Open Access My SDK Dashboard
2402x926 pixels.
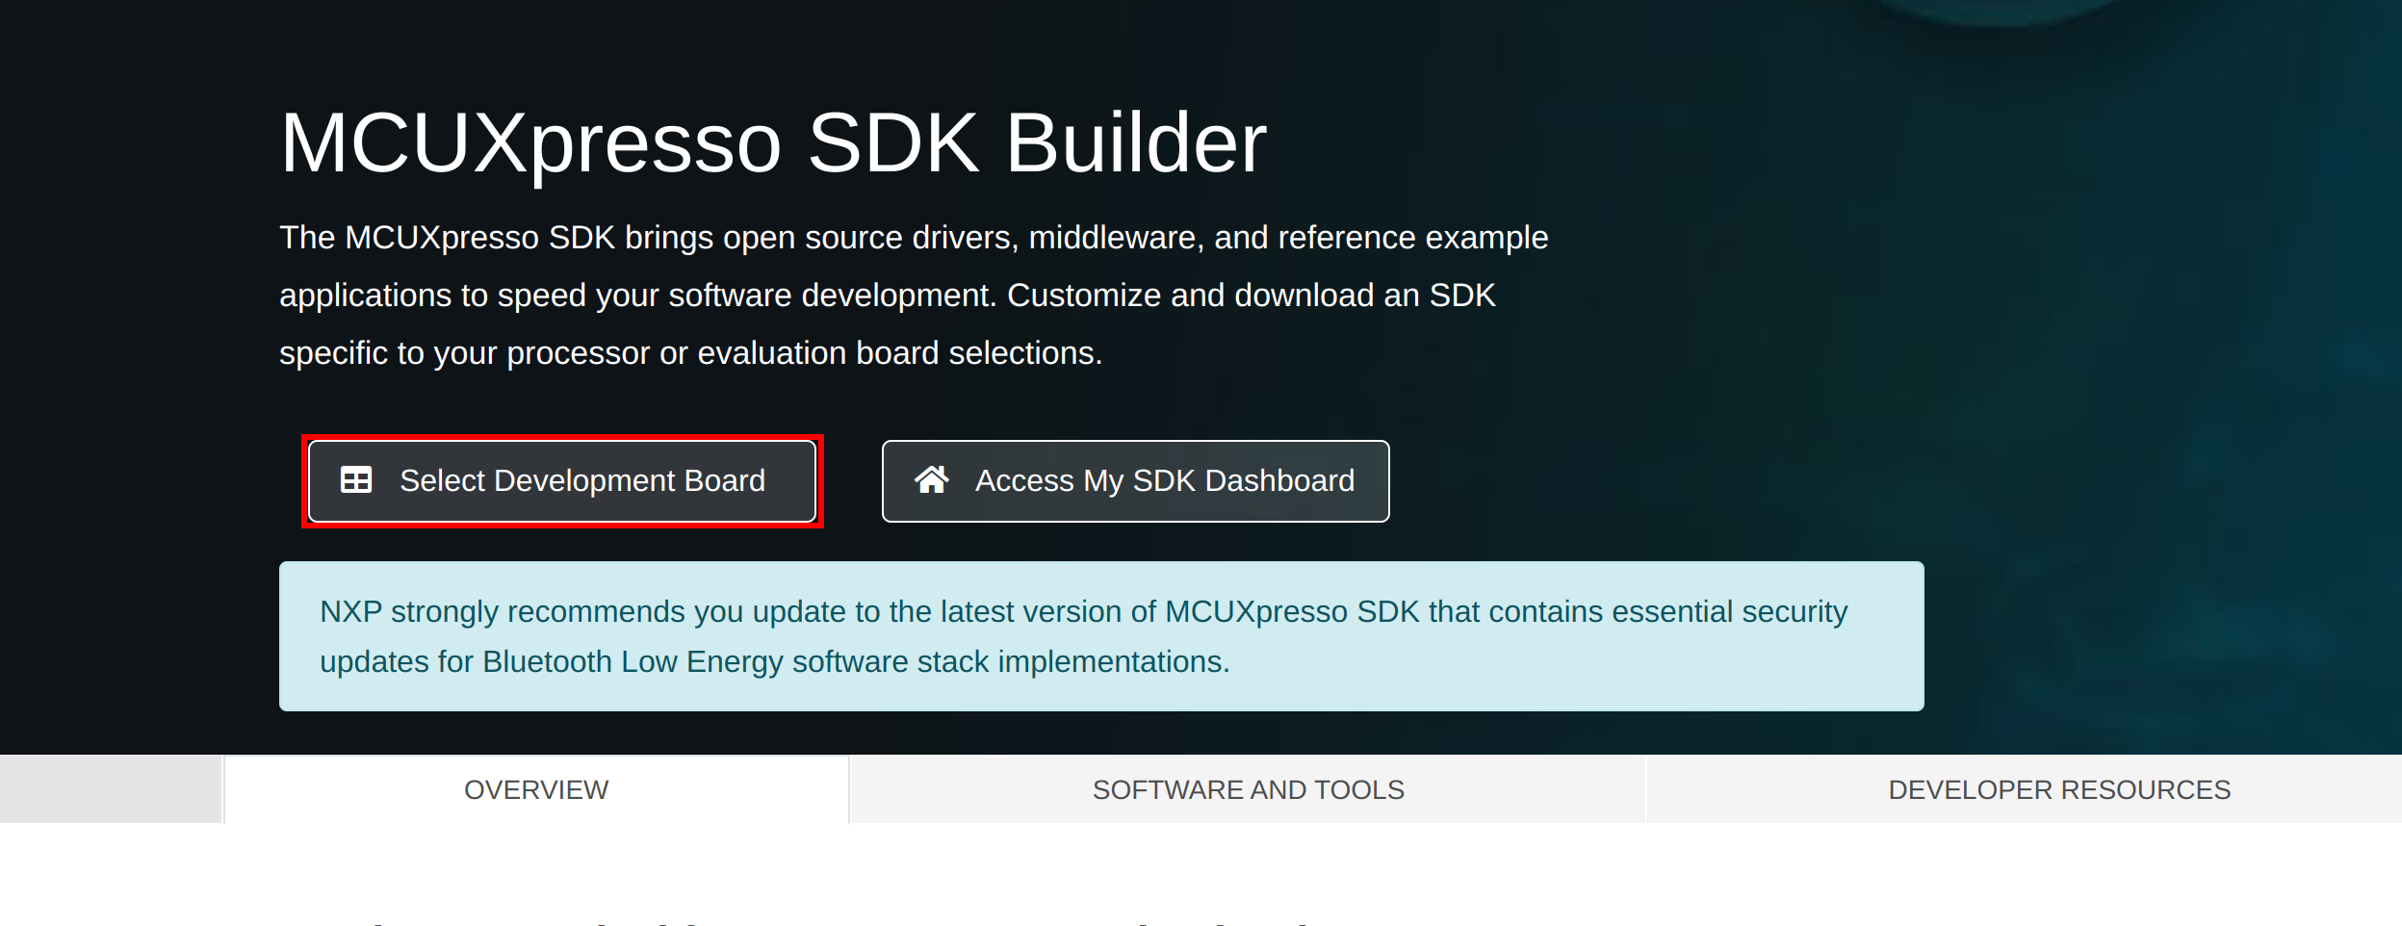click(1135, 481)
